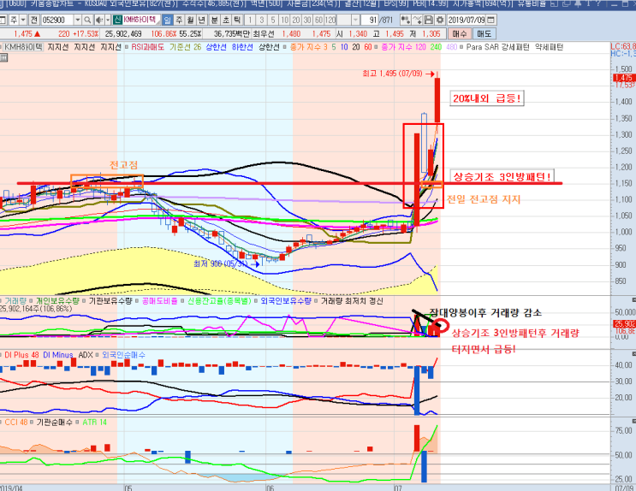The image size is (636, 491).
Task: Open the calendar date picker icon
Action: click(490, 20)
